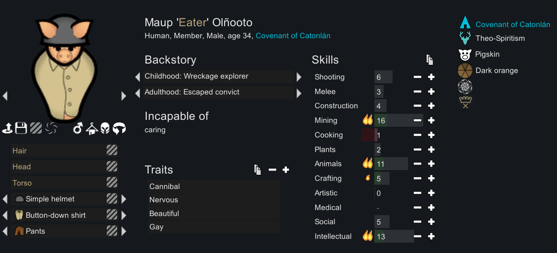The height and width of the screenshot is (253, 557).
Task: Open the Covenant of Catonlán faction link
Action: 293,36
